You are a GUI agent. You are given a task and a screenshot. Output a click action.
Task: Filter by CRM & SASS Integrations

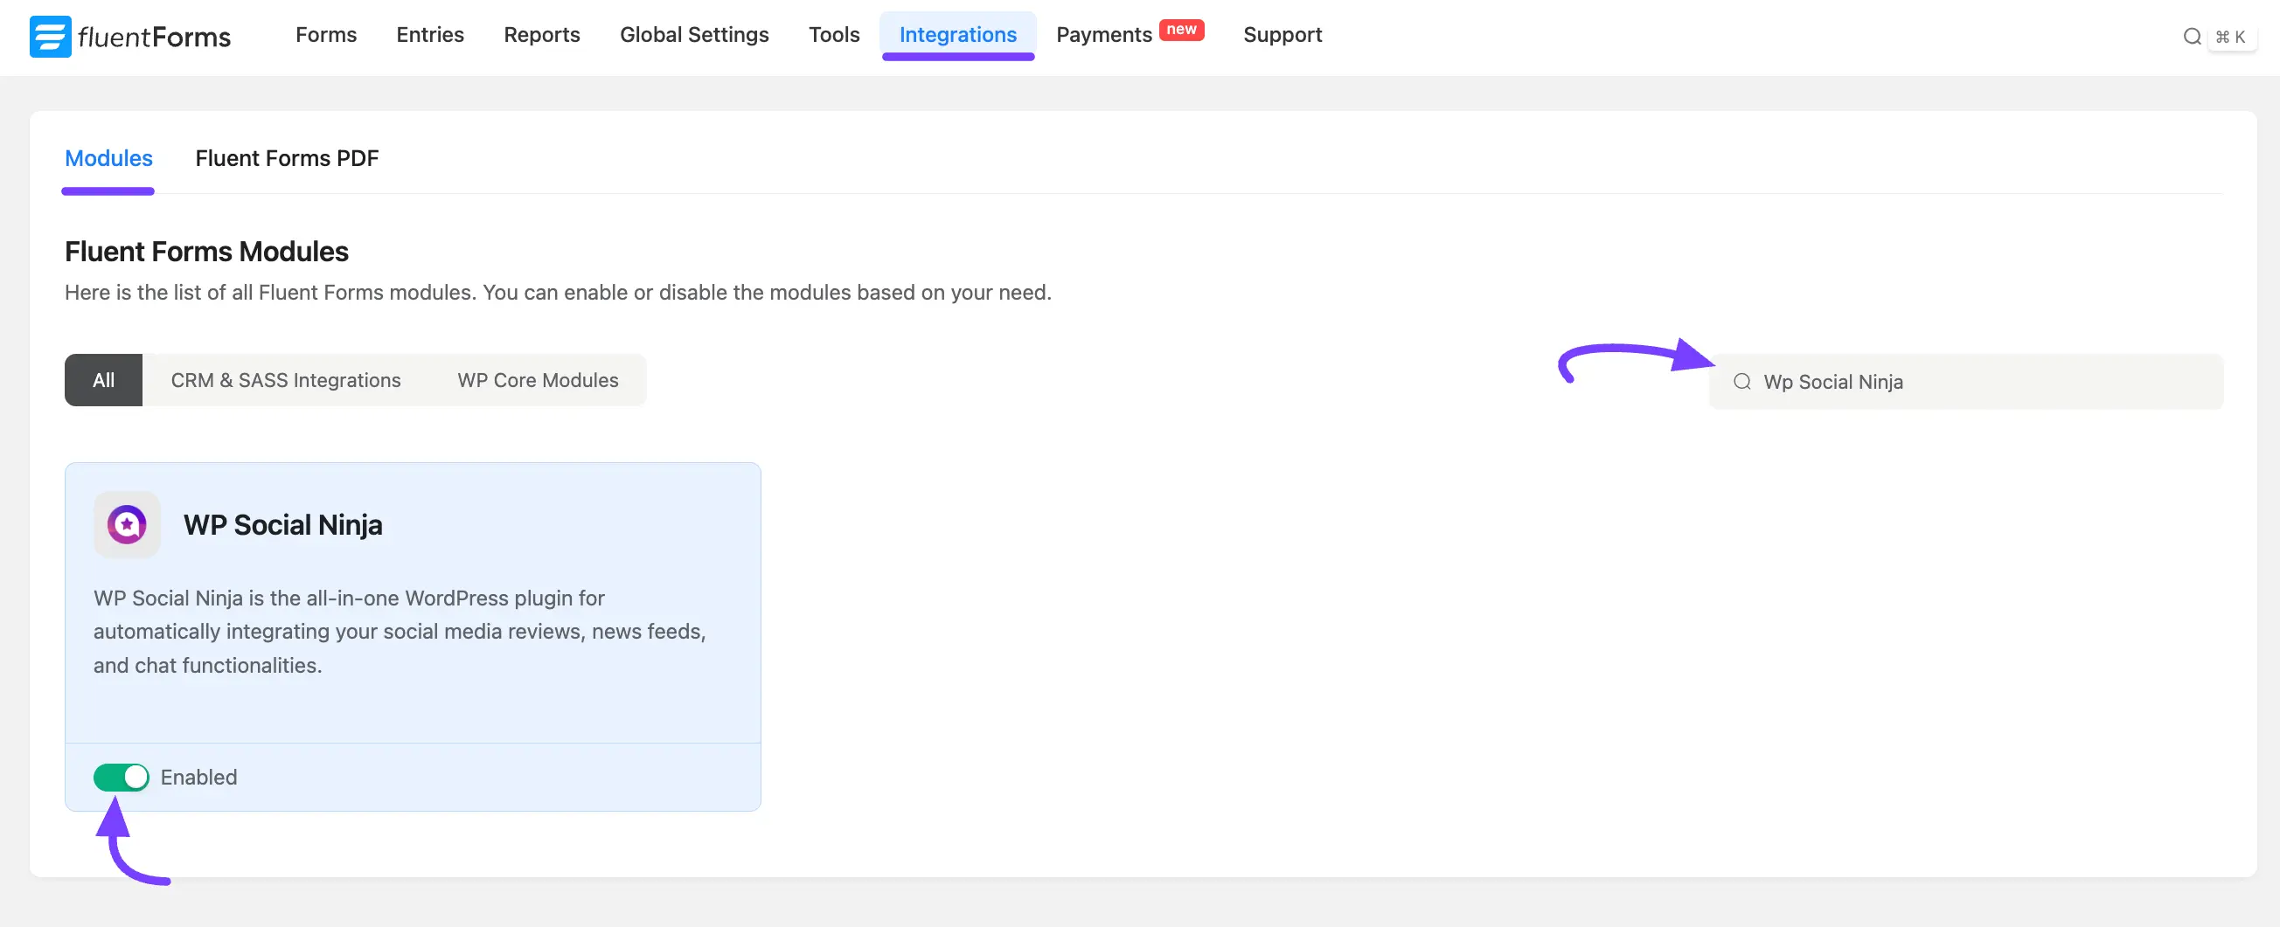pyautogui.click(x=285, y=379)
